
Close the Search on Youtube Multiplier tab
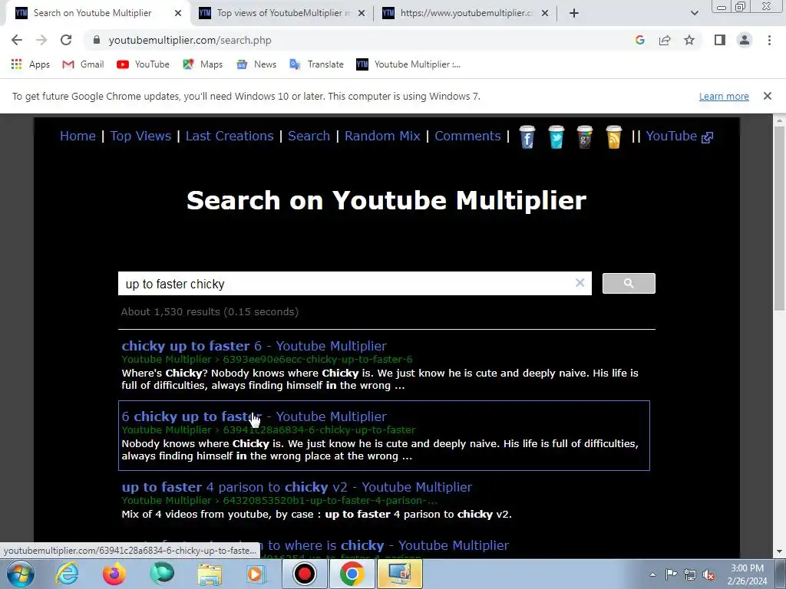coord(178,13)
